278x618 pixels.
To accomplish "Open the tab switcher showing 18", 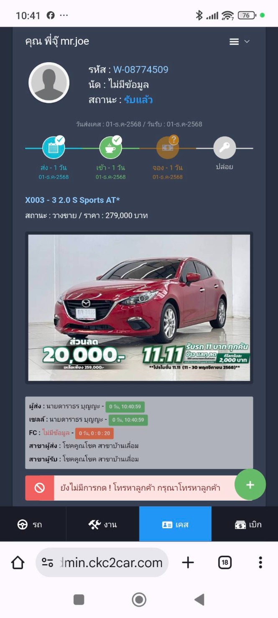I will [225, 562].
